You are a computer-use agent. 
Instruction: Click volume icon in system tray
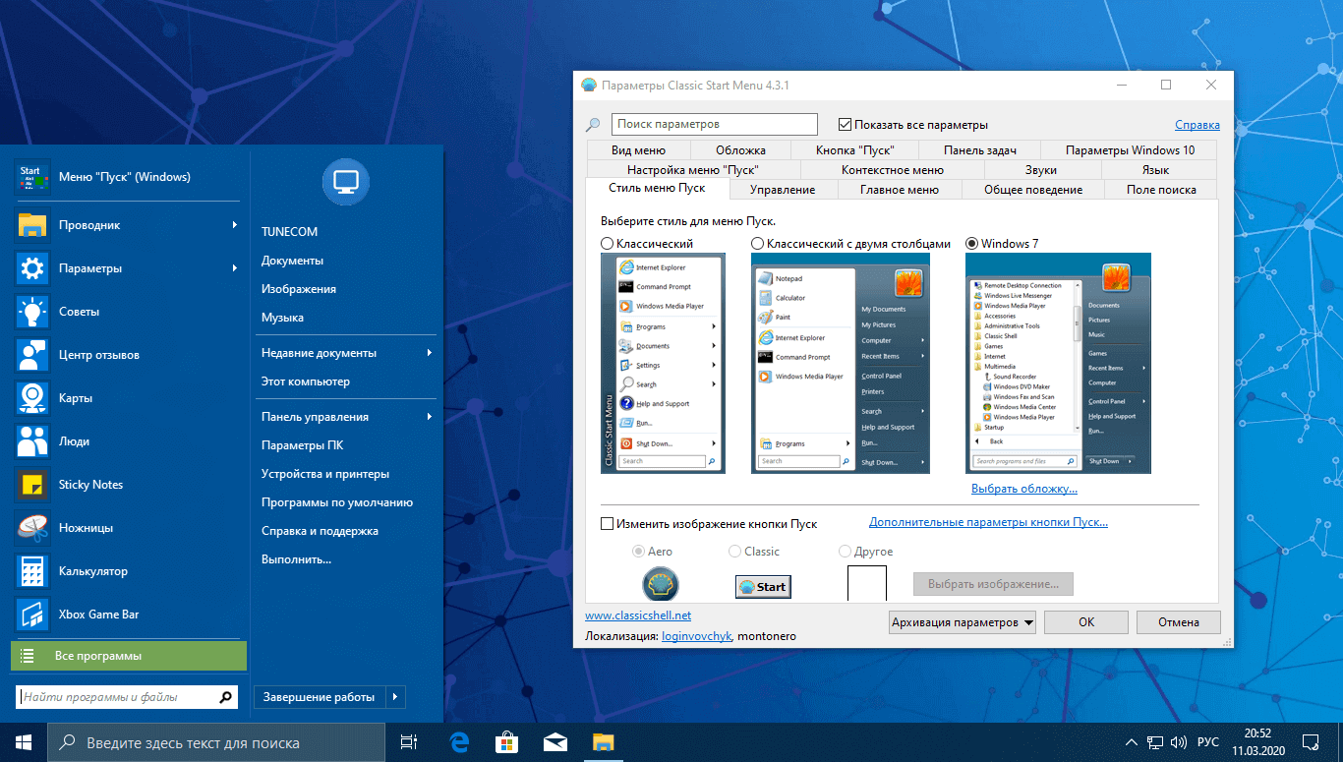(1178, 742)
